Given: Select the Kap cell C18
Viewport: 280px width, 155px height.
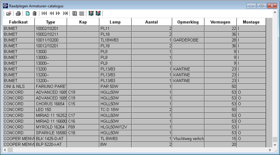Looking at the screenshot, I should [x=83, y=133].
